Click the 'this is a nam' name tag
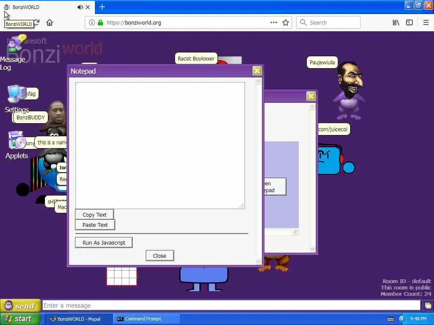Image resolution: width=434 pixels, height=325 pixels. coord(51,143)
